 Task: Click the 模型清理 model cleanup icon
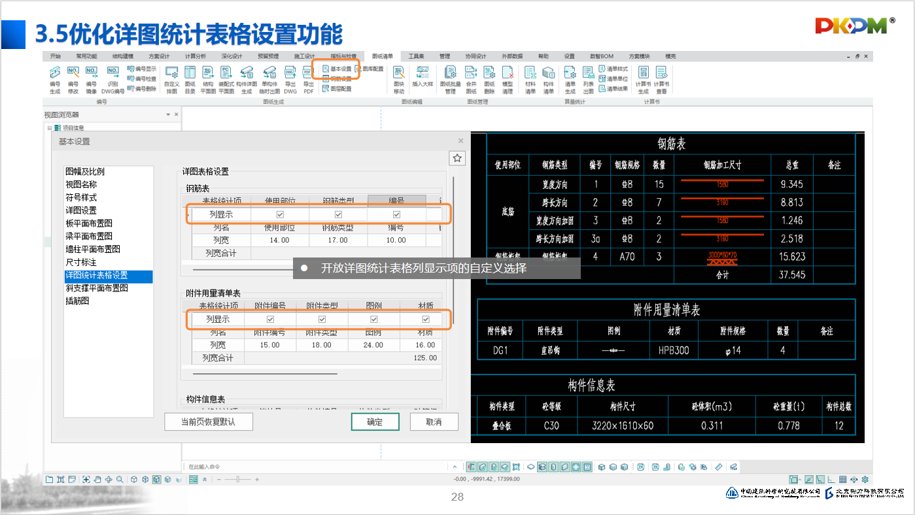[507, 79]
